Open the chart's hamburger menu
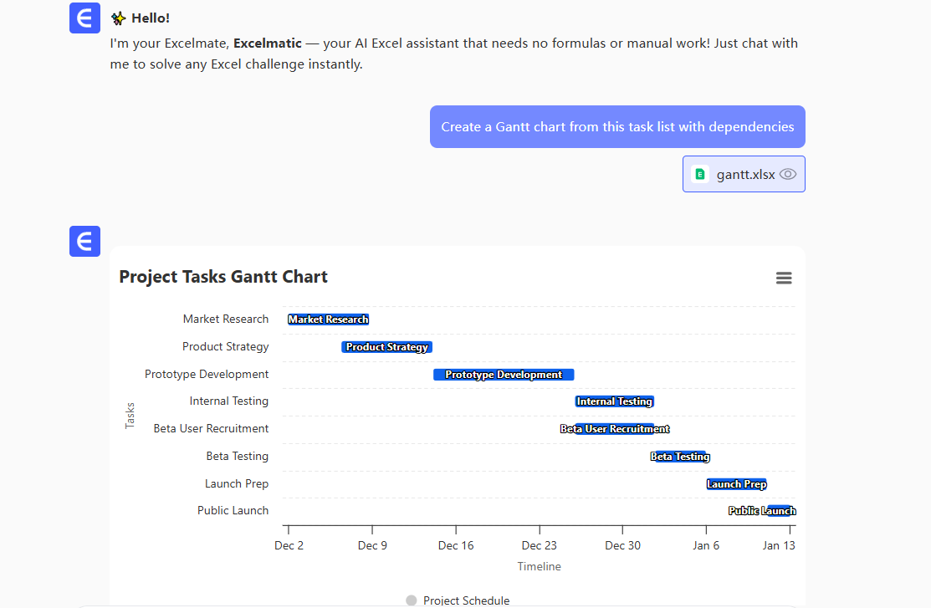 [784, 278]
